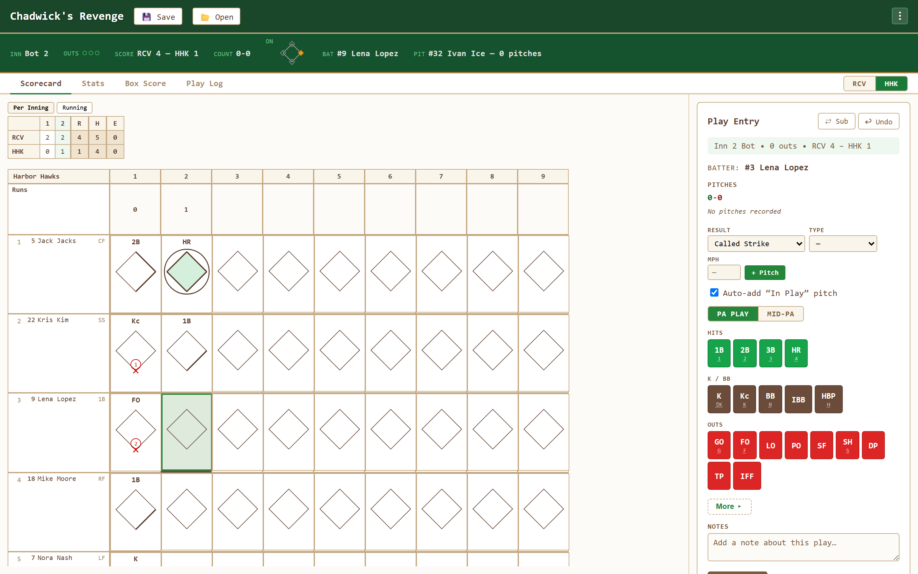This screenshot has height=574, width=918.
Task: Expand the More play options
Action: tap(729, 506)
